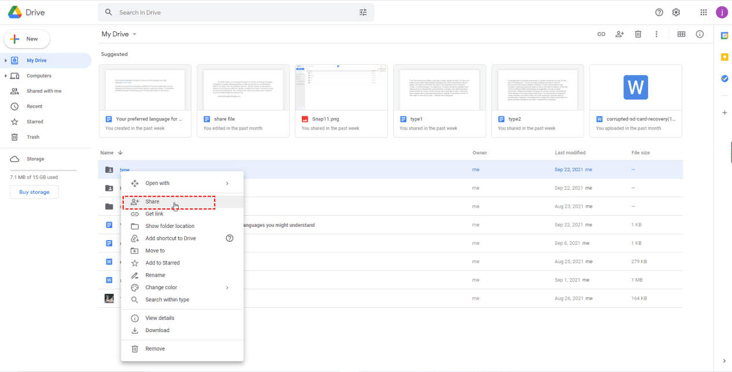Click the Snap11.png image file icon
Viewport: 732px width, 372px height.
click(305, 119)
